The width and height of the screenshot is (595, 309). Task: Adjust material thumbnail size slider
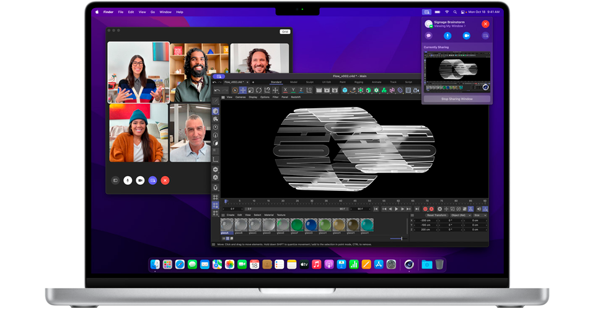pos(399,239)
